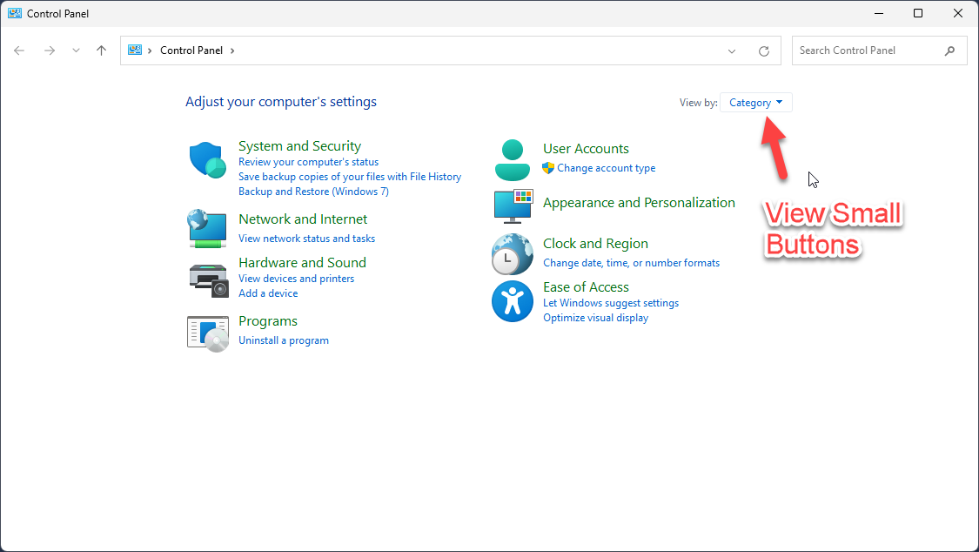
Task: Refresh the Control Panel address bar
Action: tap(764, 51)
